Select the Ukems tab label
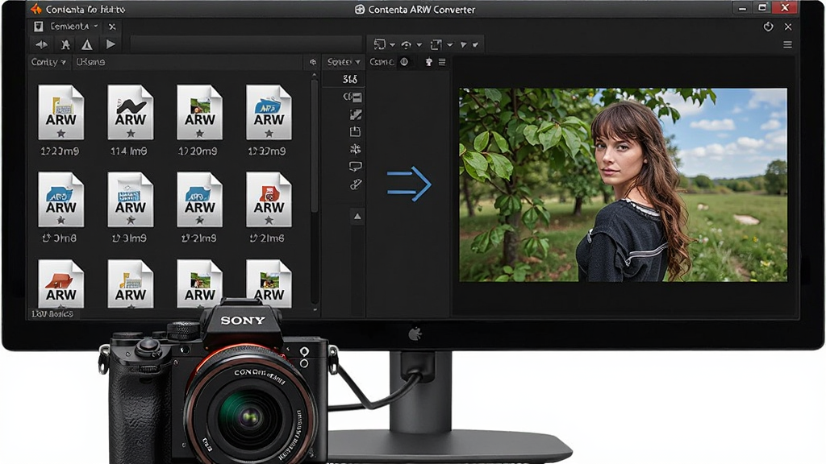Image resolution: width=826 pixels, height=464 pixels. pyautogui.click(x=90, y=62)
